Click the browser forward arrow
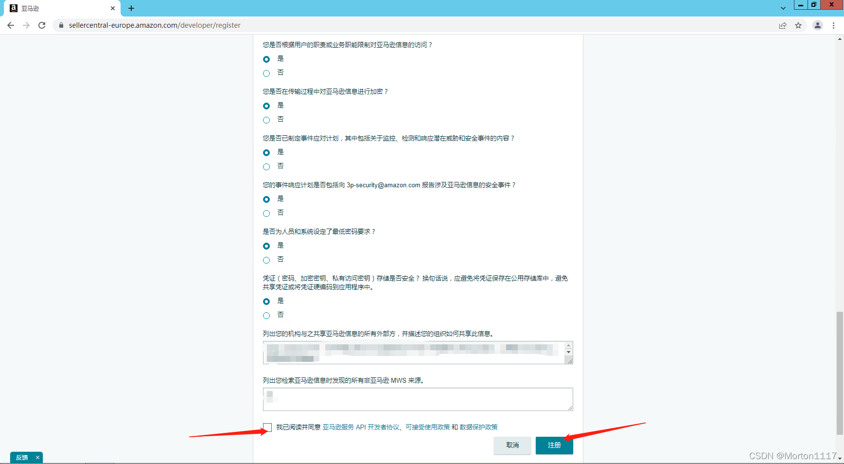This screenshot has height=464, width=844. coord(26,25)
